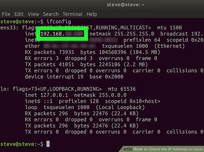The image size is (204, 152).
Task: Open the Terminal menu
Action: 73,14
